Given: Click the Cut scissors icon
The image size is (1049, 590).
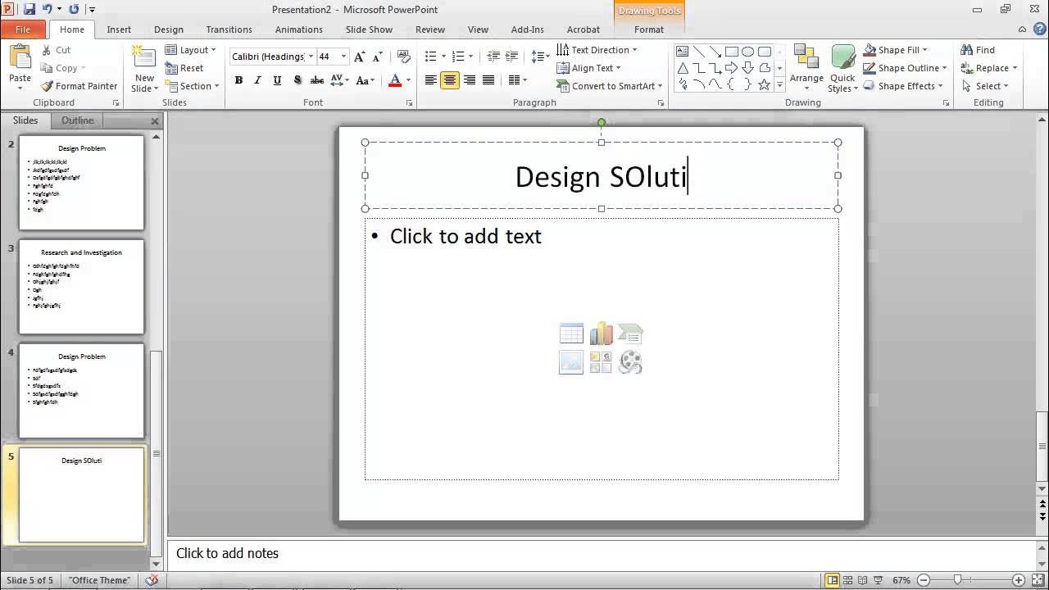Looking at the screenshot, I should point(47,50).
